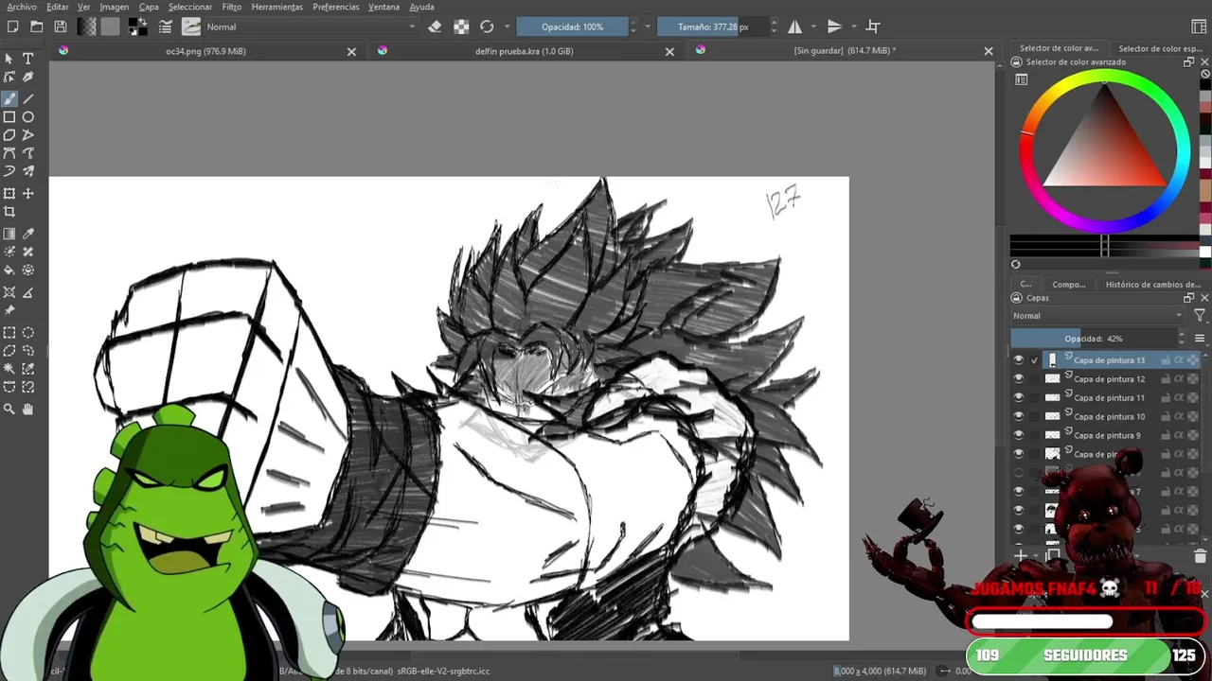Viewport: 1212px width, 681px height.
Task: Select the Text tool
Action: click(x=28, y=59)
